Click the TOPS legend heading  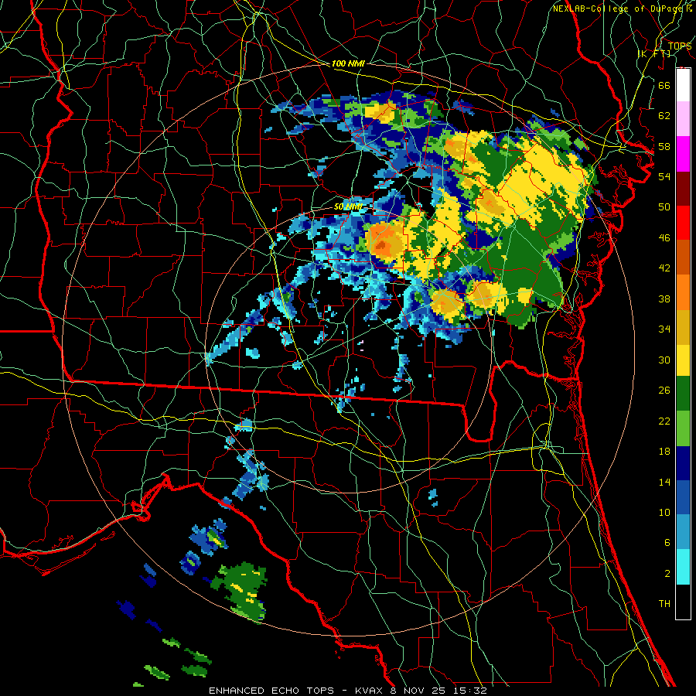point(680,46)
